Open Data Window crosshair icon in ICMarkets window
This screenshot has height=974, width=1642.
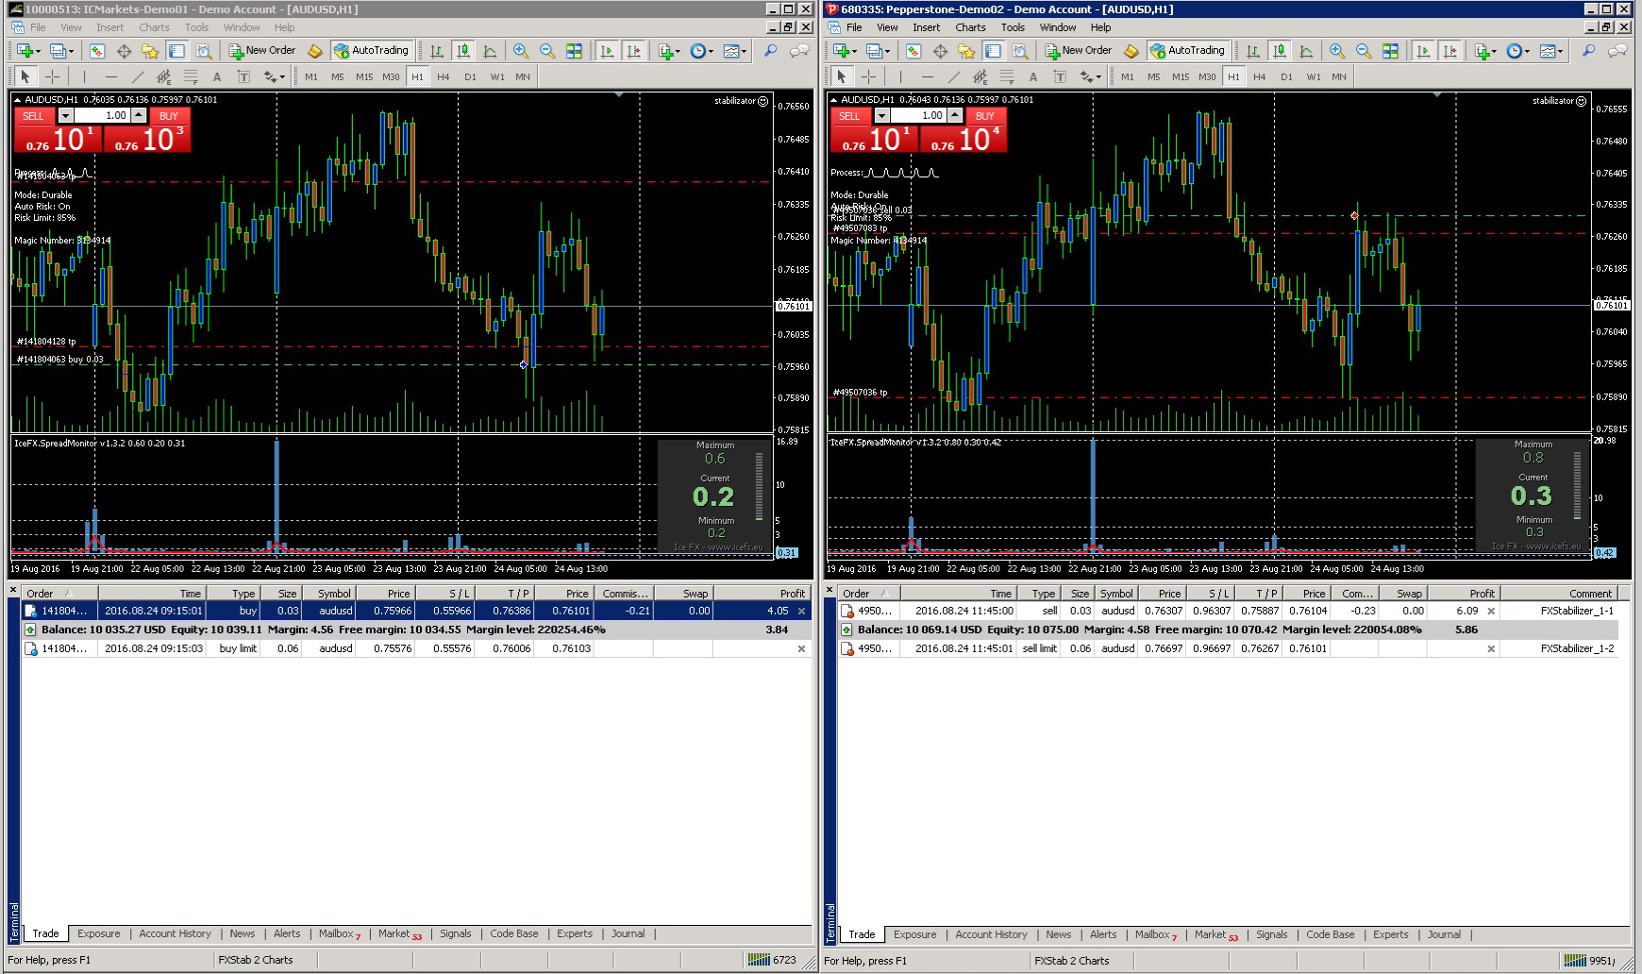124,51
